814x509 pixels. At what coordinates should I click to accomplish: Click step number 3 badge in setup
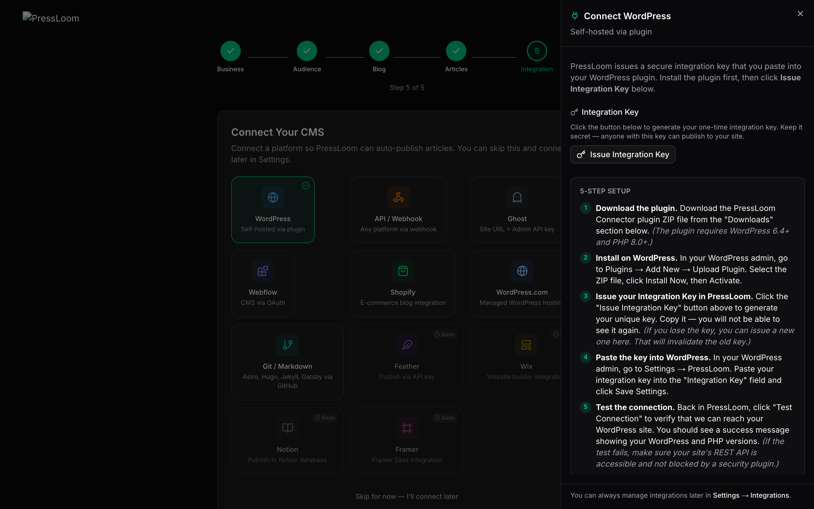click(x=586, y=296)
